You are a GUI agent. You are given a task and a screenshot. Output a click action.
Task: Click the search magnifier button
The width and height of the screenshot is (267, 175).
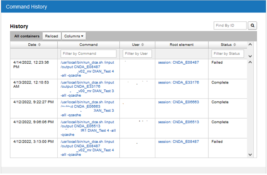(x=252, y=26)
